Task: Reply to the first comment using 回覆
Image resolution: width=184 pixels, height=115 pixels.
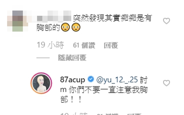Action: [x=111, y=45]
